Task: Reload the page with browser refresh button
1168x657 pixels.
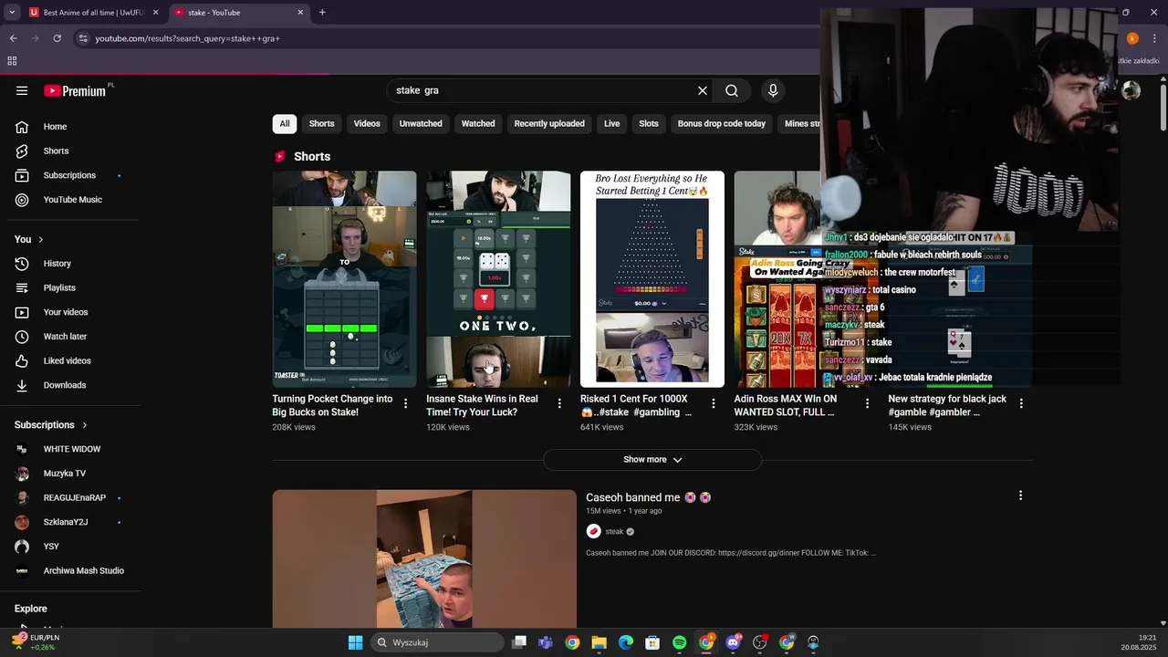Action: click(57, 38)
